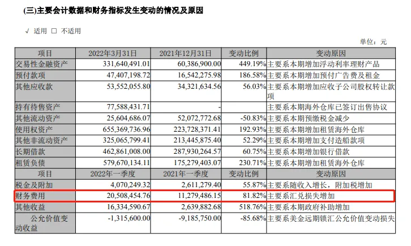Select the highlighted 财务费用 row label

[31, 196]
